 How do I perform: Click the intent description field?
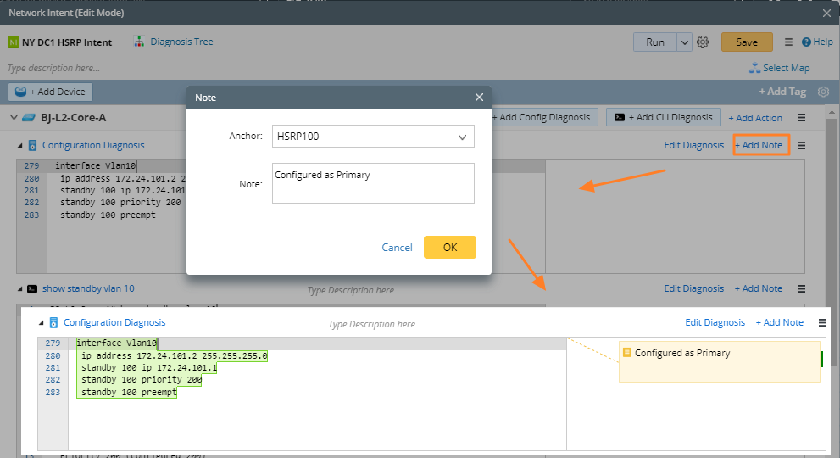click(53, 68)
